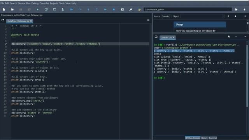Expand the working directory path dropdown
249x140 pixels.
point(231,9)
